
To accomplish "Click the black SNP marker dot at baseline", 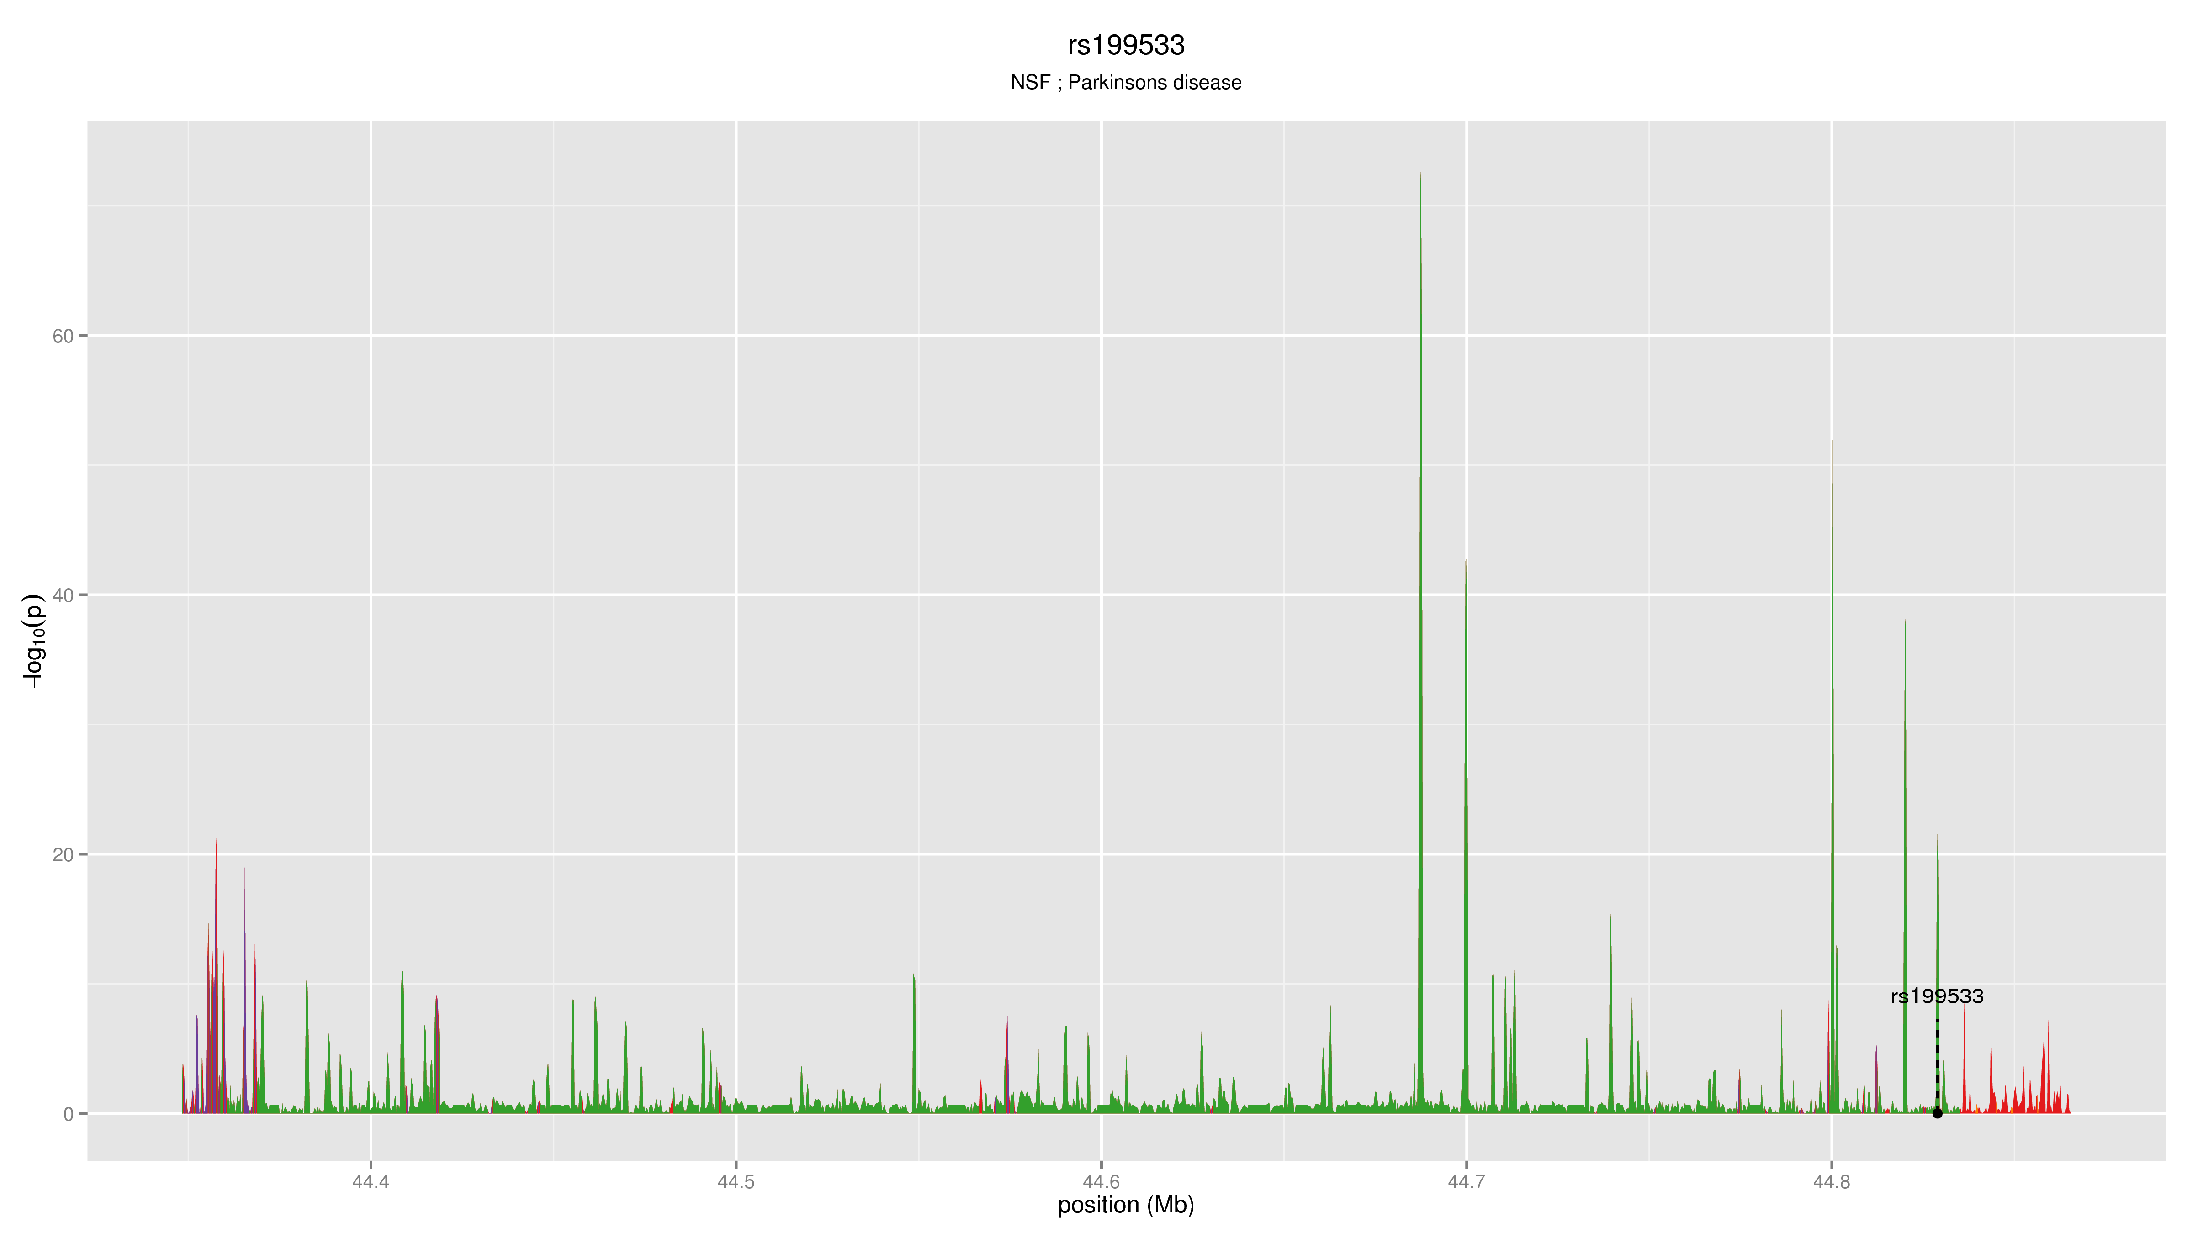I will click(1938, 1113).
